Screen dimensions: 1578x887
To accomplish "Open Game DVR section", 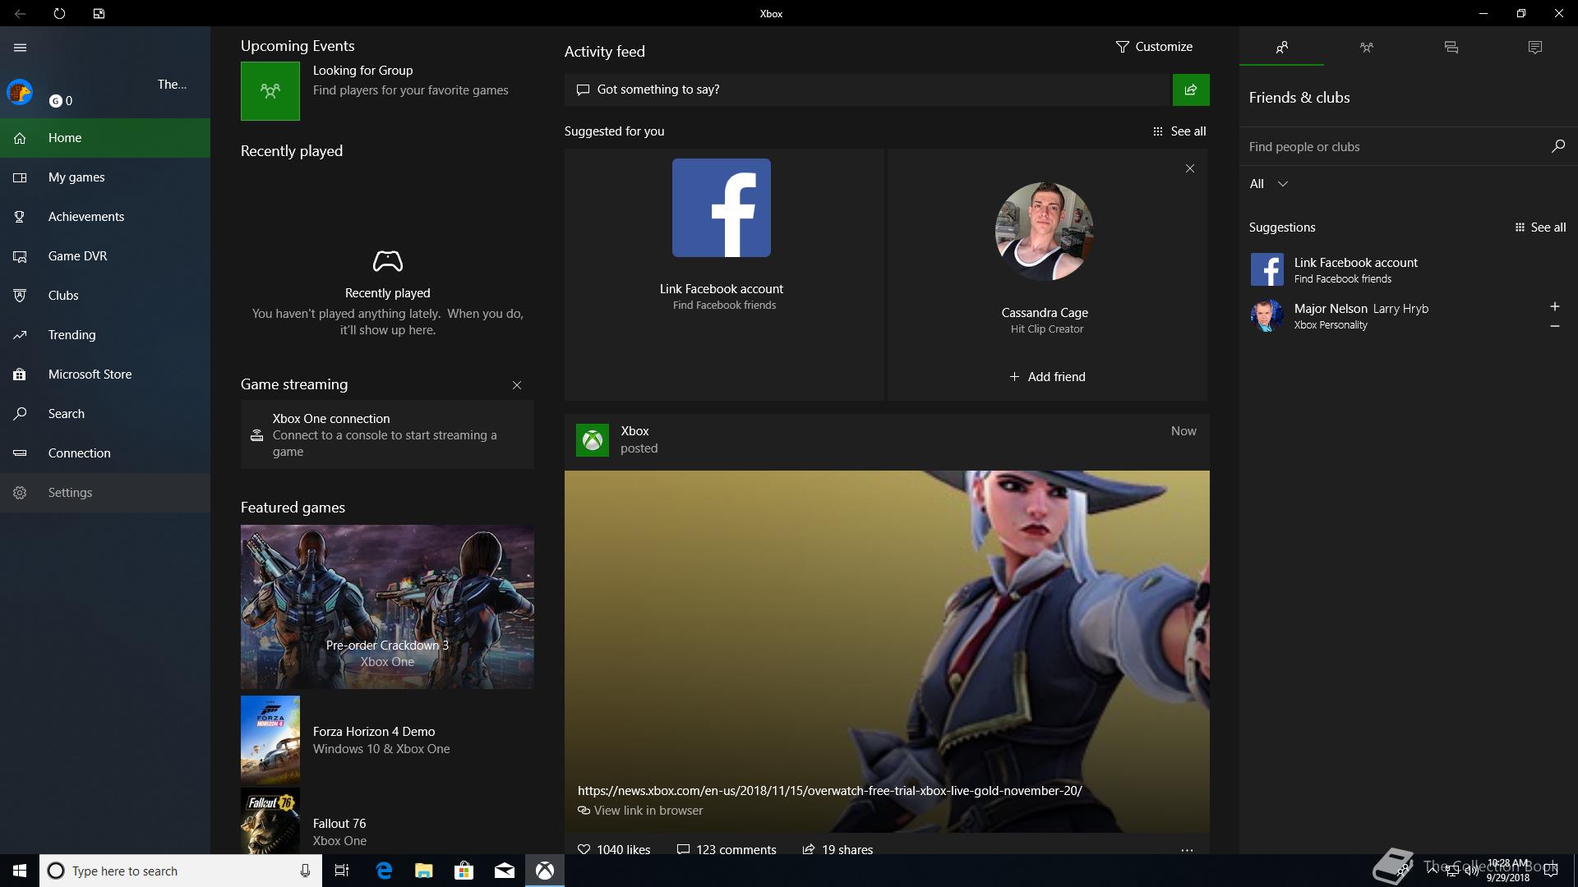I will [x=105, y=256].
